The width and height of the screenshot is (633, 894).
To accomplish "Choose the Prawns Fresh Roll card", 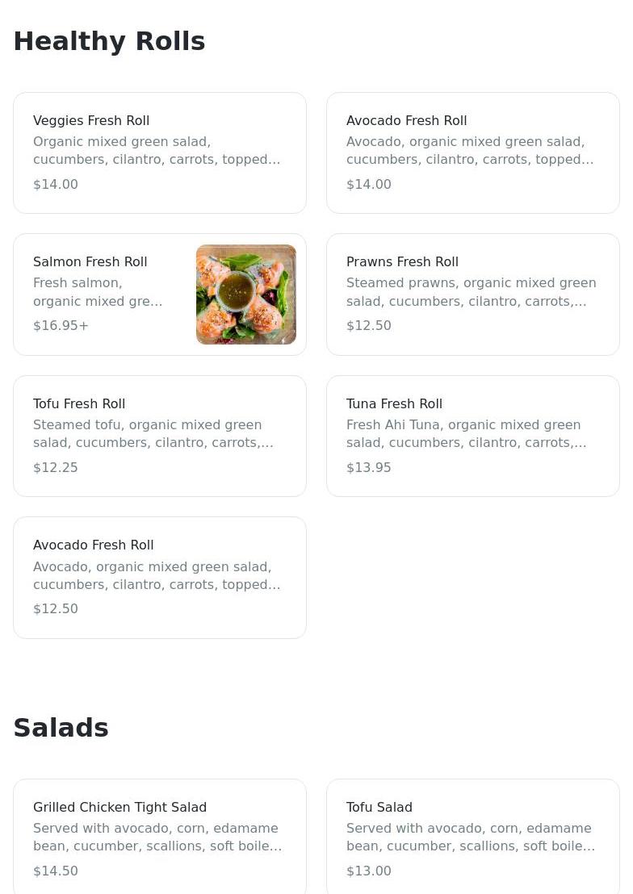I will pyautogui.click(x=472, y=295).
